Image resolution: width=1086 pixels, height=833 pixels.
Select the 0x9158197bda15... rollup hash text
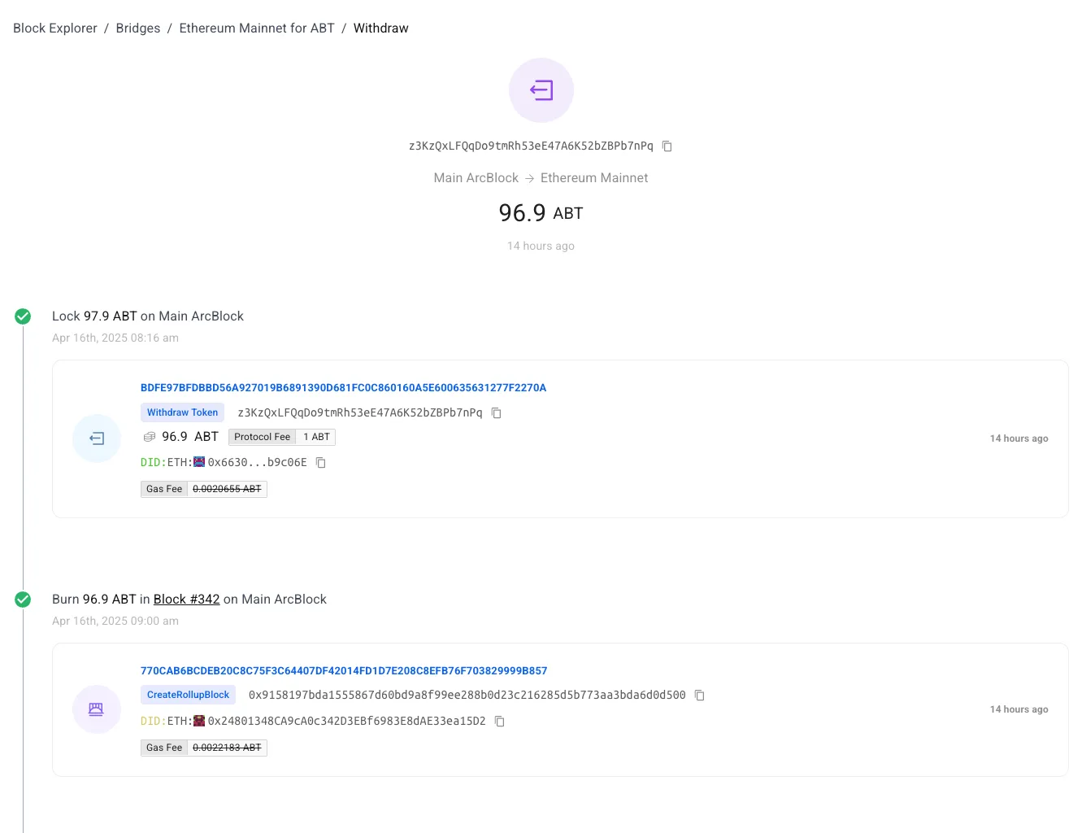pos(467,695)
